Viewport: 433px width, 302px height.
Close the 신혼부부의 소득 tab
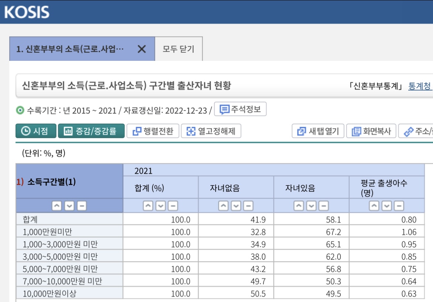pos(142,49)
